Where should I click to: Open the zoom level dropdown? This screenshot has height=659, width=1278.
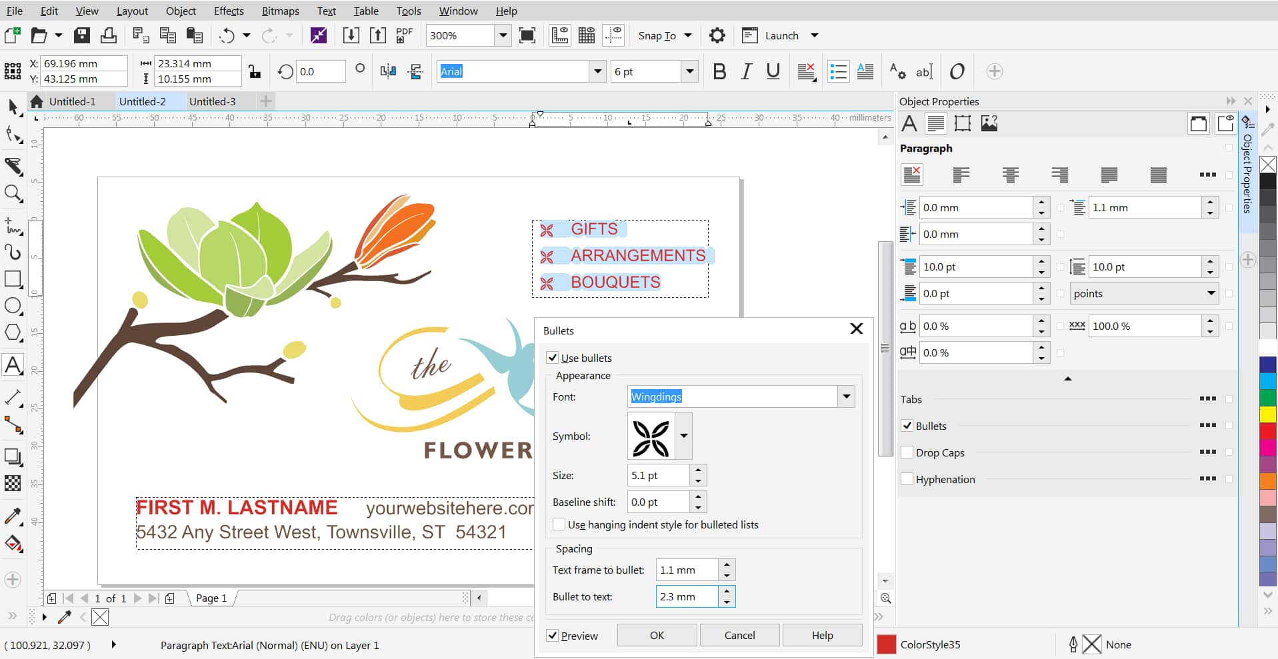pos(503,35)
